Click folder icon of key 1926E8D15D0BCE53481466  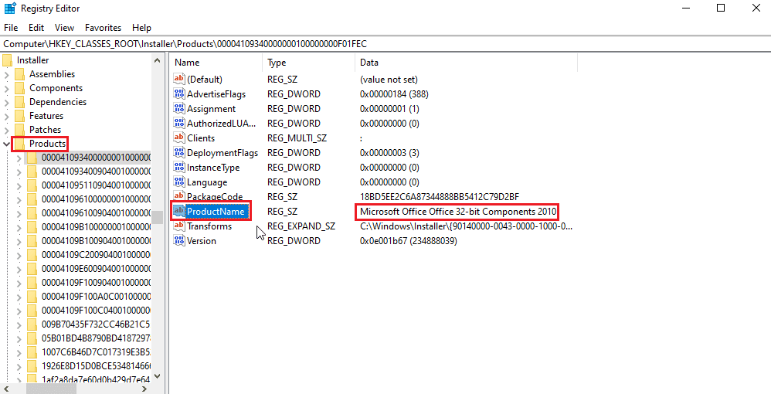pyautogui.click(x=32, y=366)
